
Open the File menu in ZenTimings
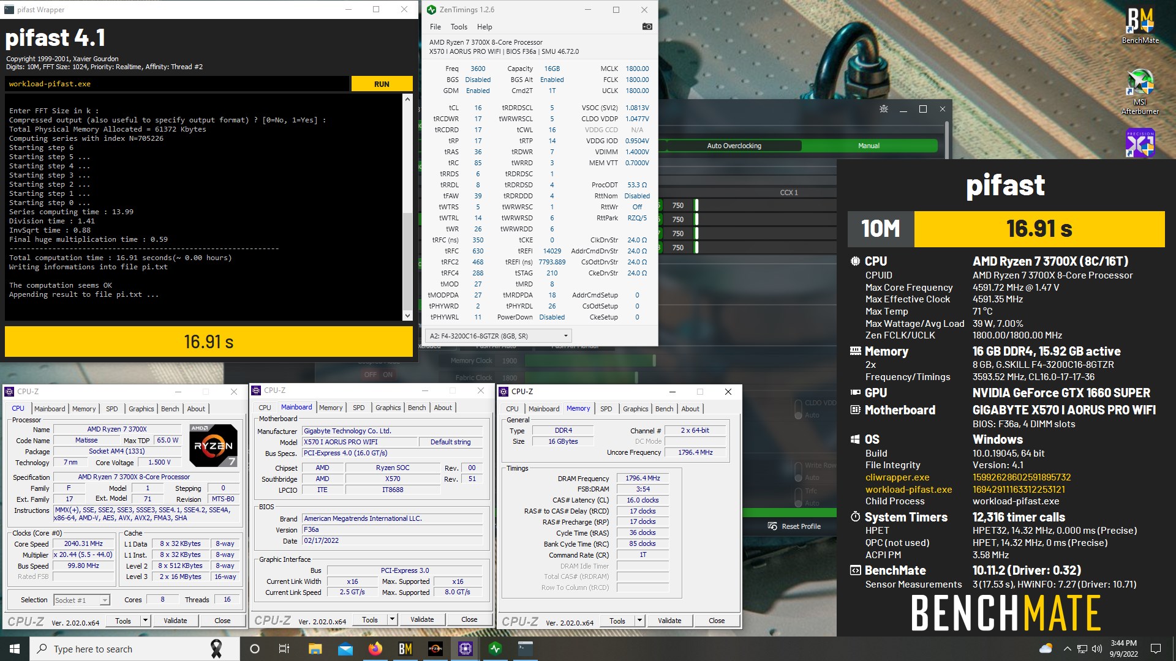click(x=435, y=27)
